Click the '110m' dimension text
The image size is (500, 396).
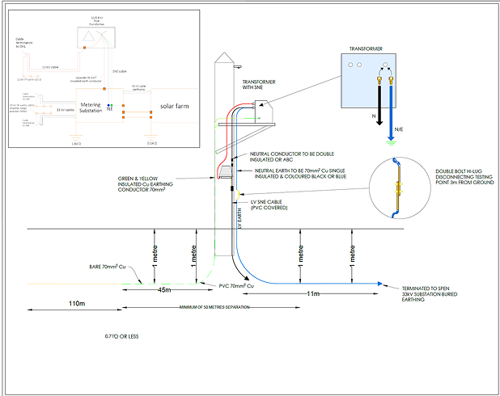[77, 303]
